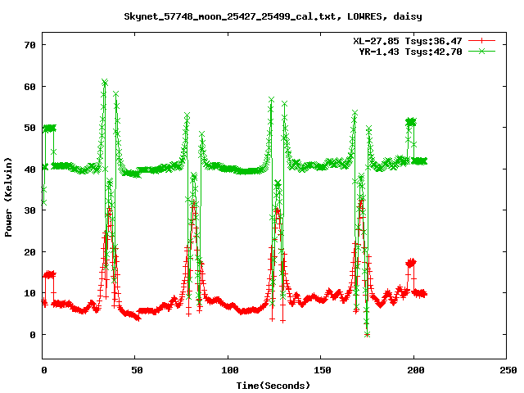Click the shared data point at 0 Kelvin
The image size is (524, 393).
pos(367,335)
